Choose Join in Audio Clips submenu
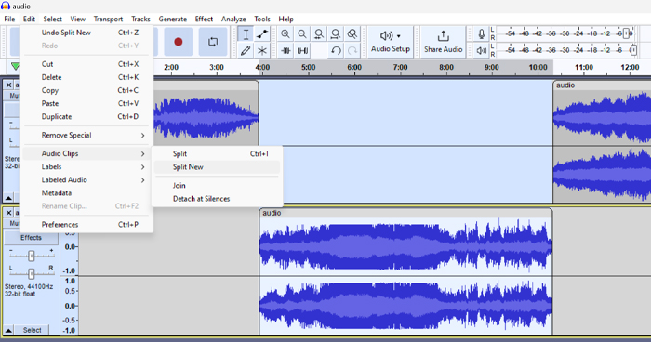This screenshot has width=651, height=342. [217, 186]
